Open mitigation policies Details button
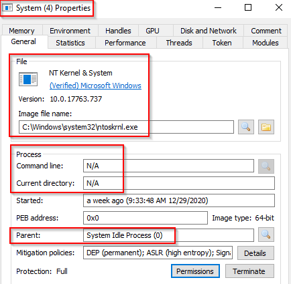The image size is (291, 284). click(255, 253)
